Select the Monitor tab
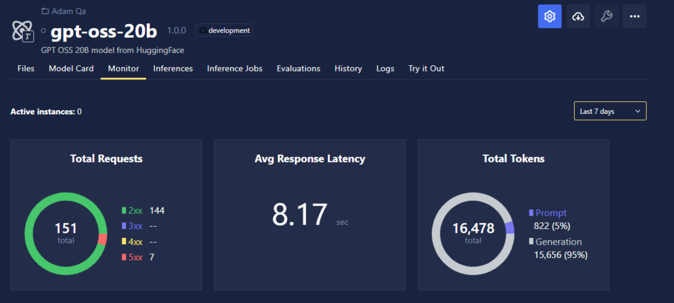 coord(124,69)
